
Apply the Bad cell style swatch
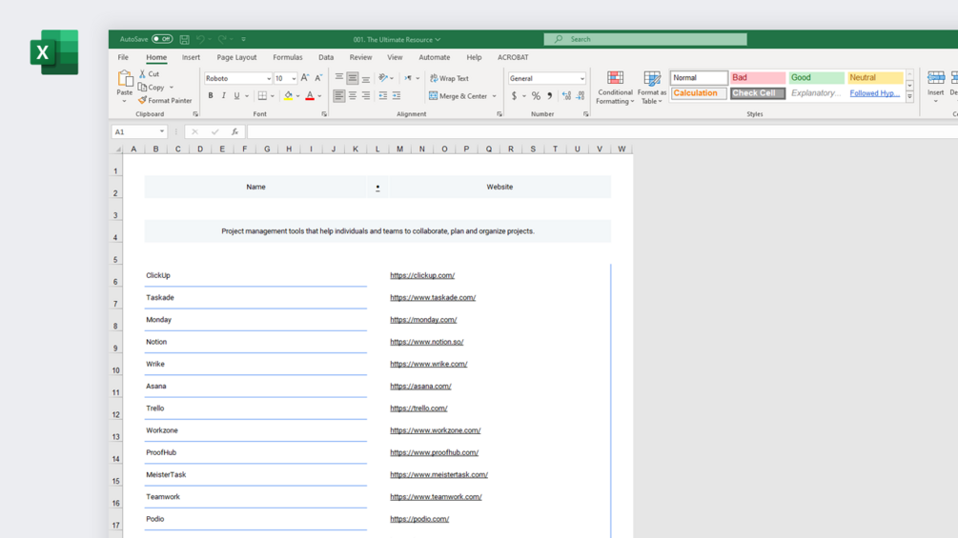(758, 77)
